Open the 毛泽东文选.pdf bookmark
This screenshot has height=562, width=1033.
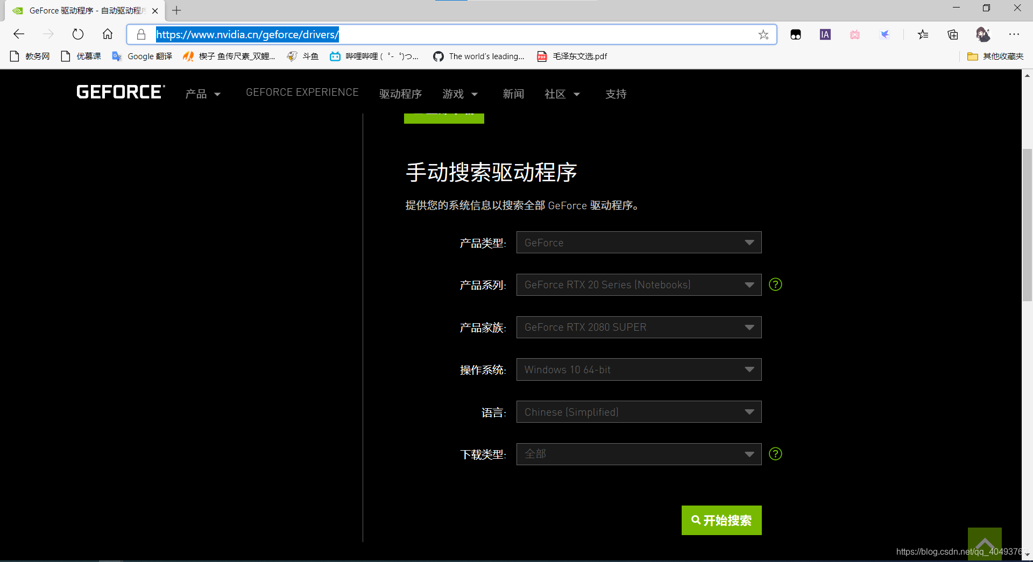(572, 56)
